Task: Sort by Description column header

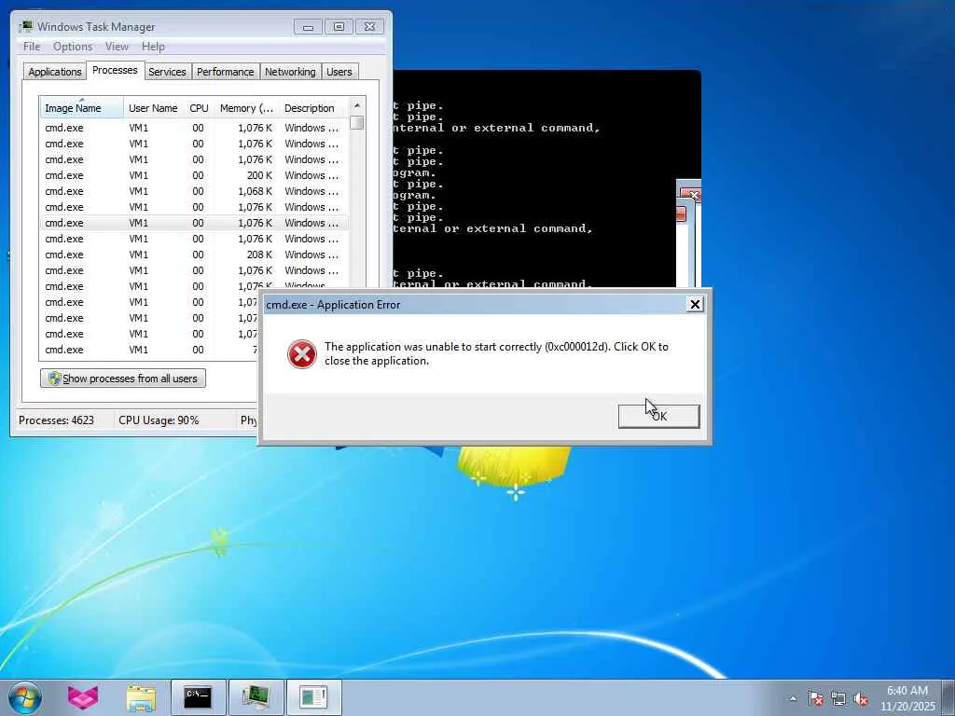Action: 313,108
